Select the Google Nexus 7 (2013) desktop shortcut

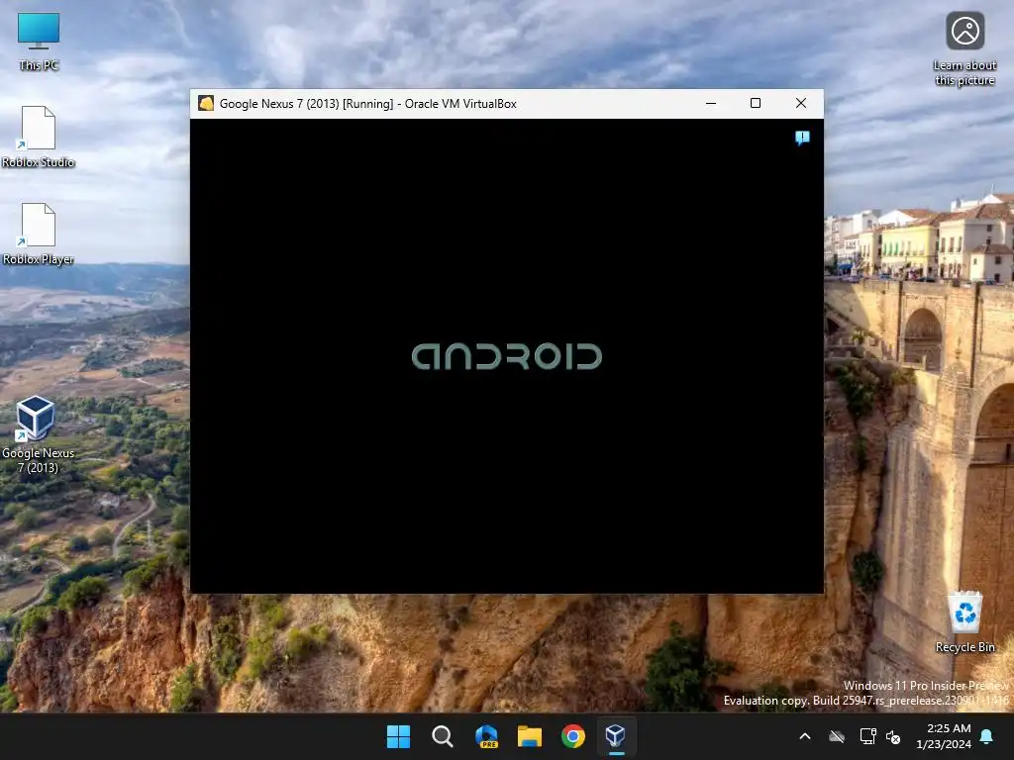[x=38, y=435]
